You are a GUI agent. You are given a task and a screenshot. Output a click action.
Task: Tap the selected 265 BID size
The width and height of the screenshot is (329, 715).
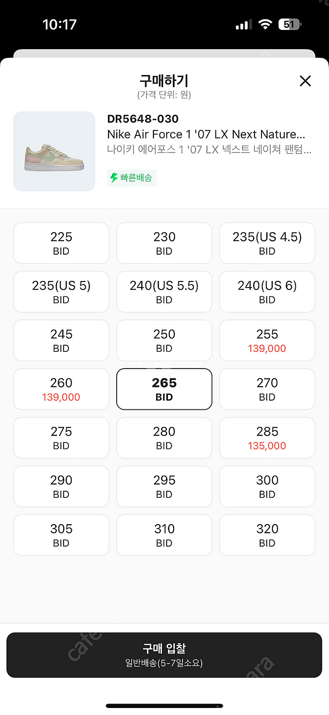(x=164, y=389)
